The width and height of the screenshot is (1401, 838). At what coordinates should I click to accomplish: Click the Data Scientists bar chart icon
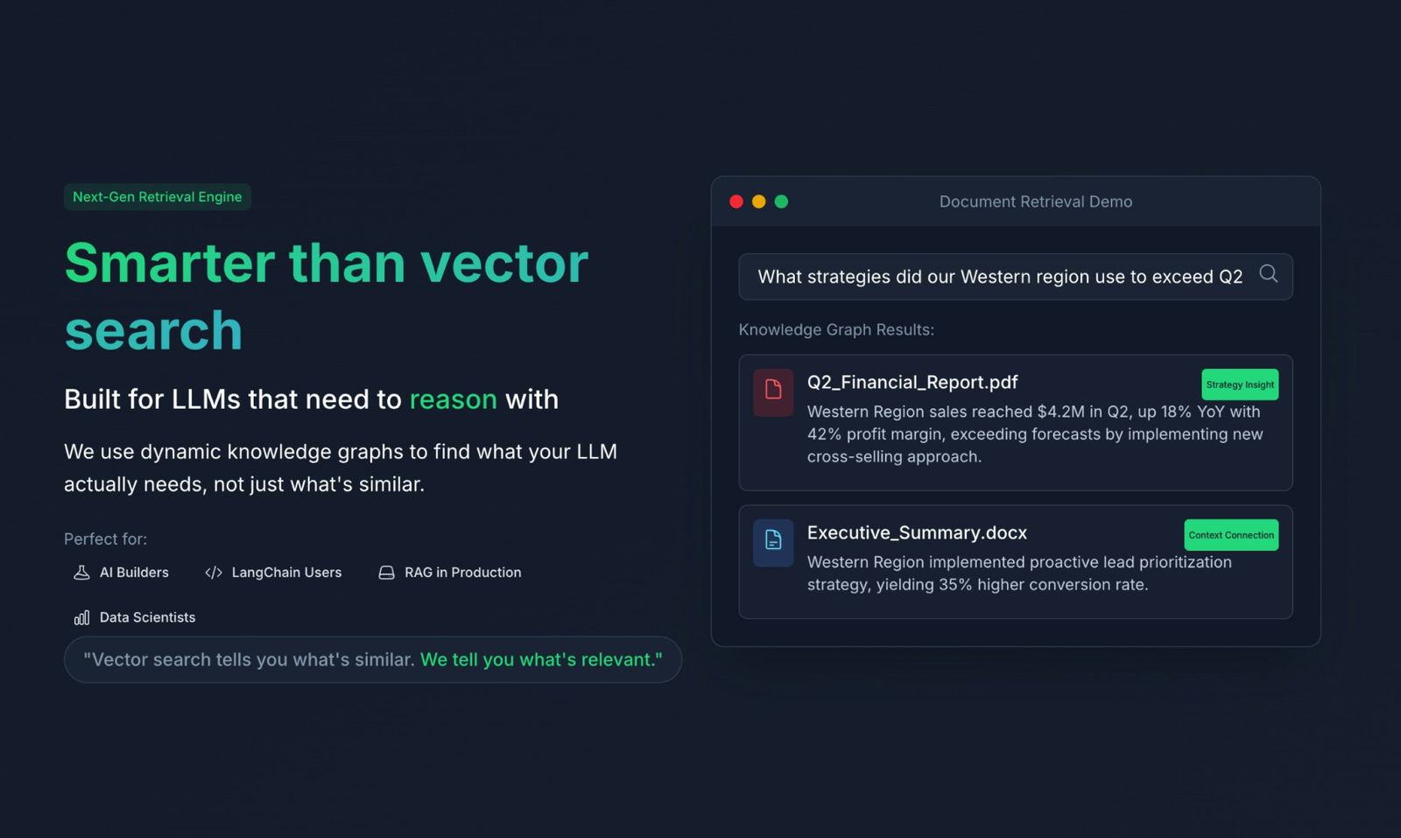tap(81, 618)
